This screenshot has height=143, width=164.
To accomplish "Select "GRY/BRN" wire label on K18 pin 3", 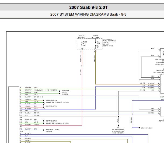I will (x=28, y=138).
